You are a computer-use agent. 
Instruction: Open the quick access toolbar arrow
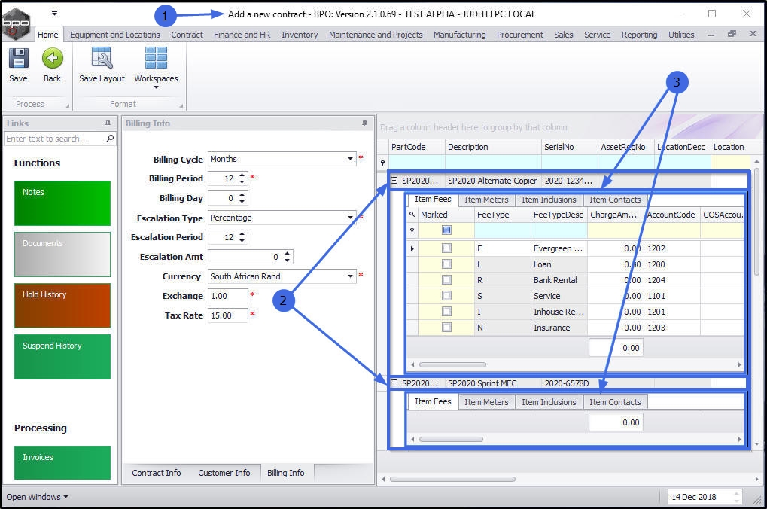(x=54, y=14)
